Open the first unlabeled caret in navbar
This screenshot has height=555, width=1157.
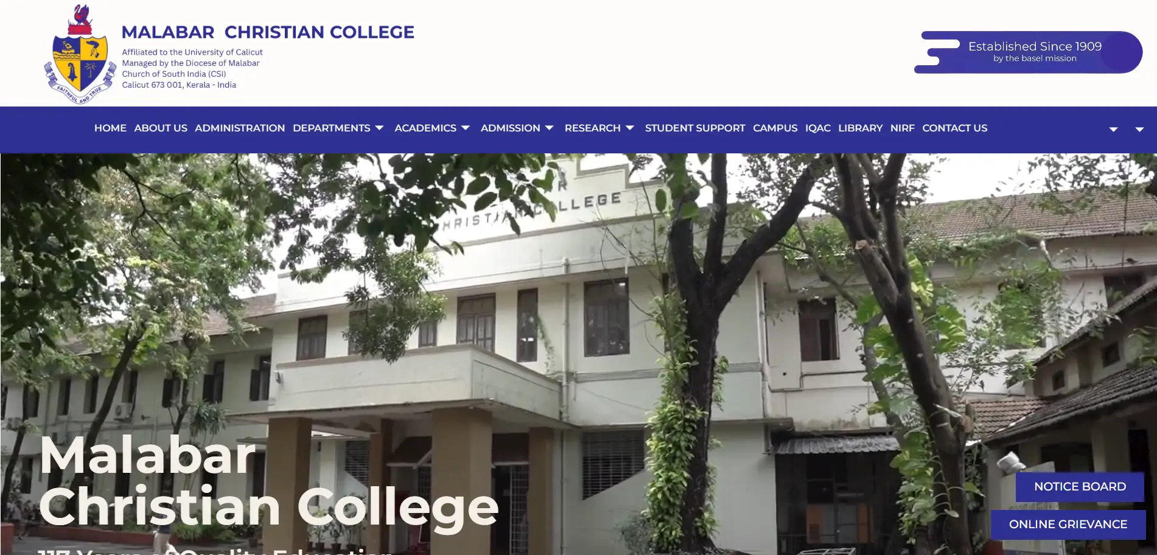[1113, 130]
